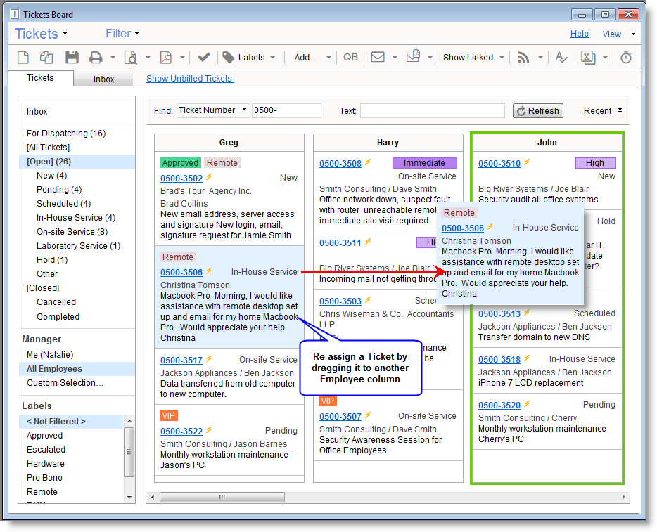657x532 pixels.
Task: Click the Save floppy disk icon
Action: tap(72, 58)
